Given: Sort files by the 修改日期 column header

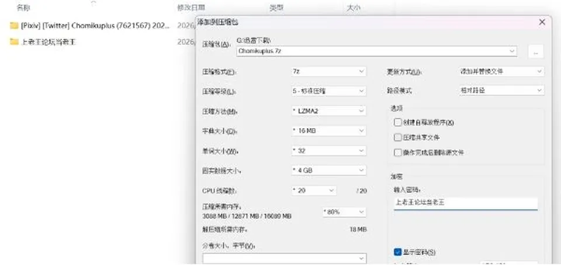Looking at the screenshot, I should pyautogui.click(x=191, y=7).
